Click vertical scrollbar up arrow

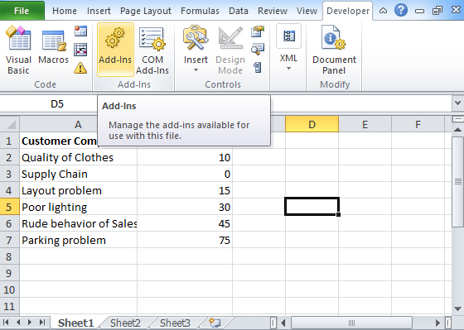[457, 130]
